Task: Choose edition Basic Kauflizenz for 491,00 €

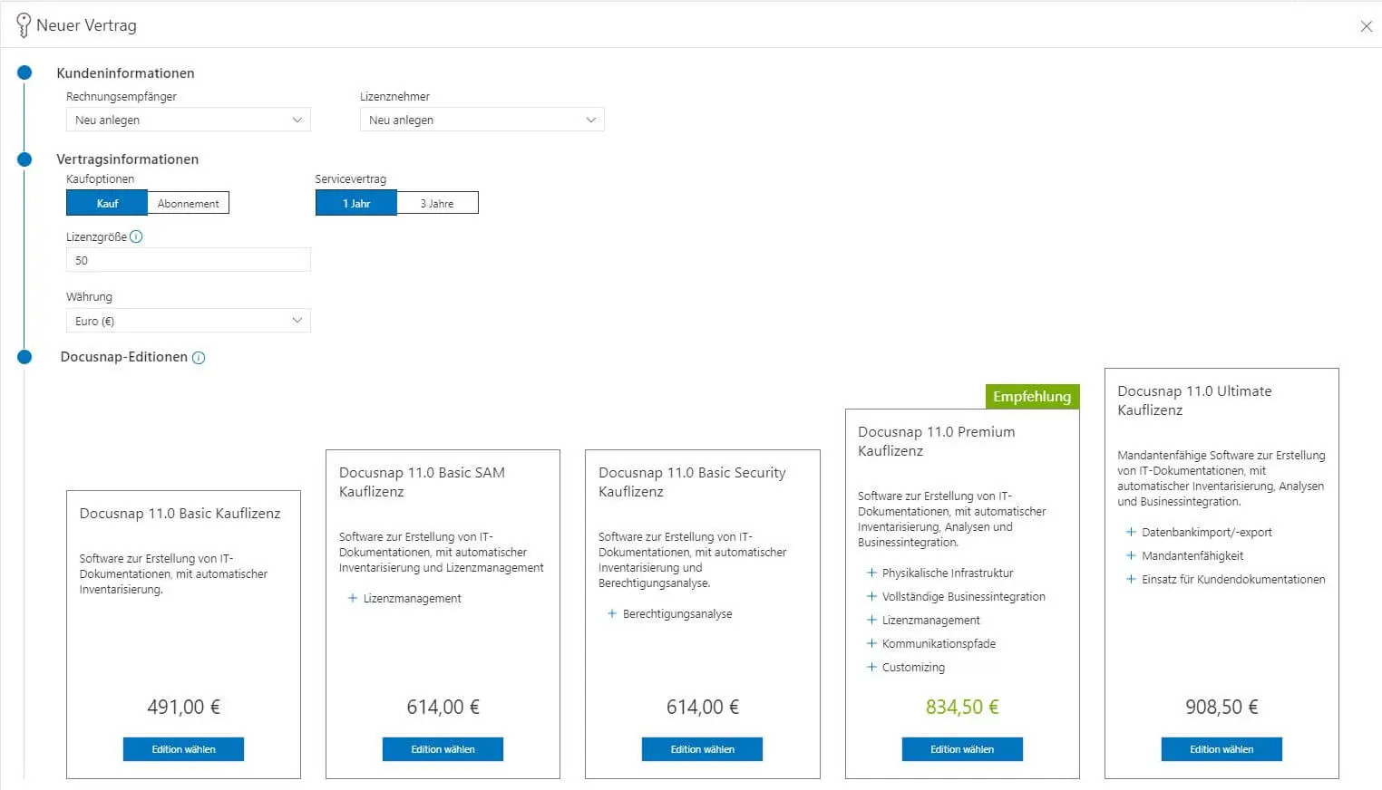Action: 183,749
